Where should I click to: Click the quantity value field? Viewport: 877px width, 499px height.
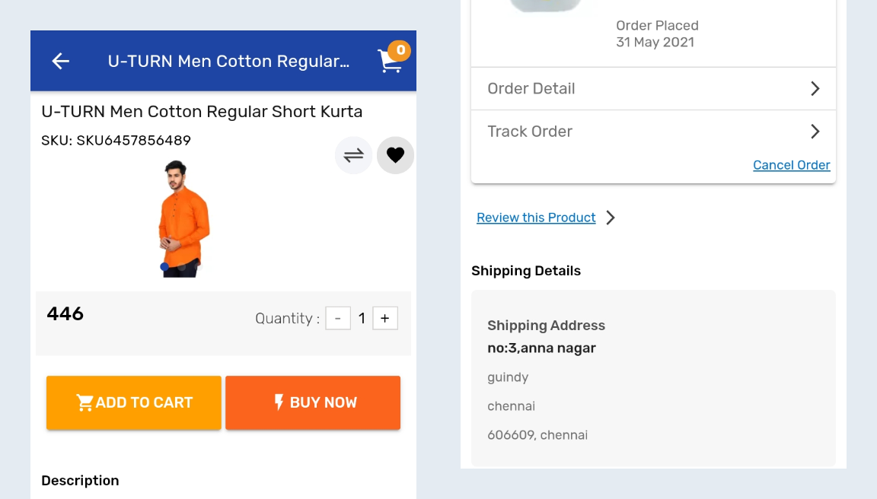pyautogui.click(x=362, y=318)
